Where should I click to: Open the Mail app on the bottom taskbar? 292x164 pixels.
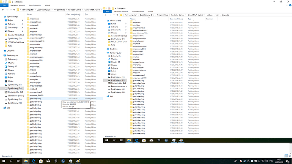[x=48, y=161]
